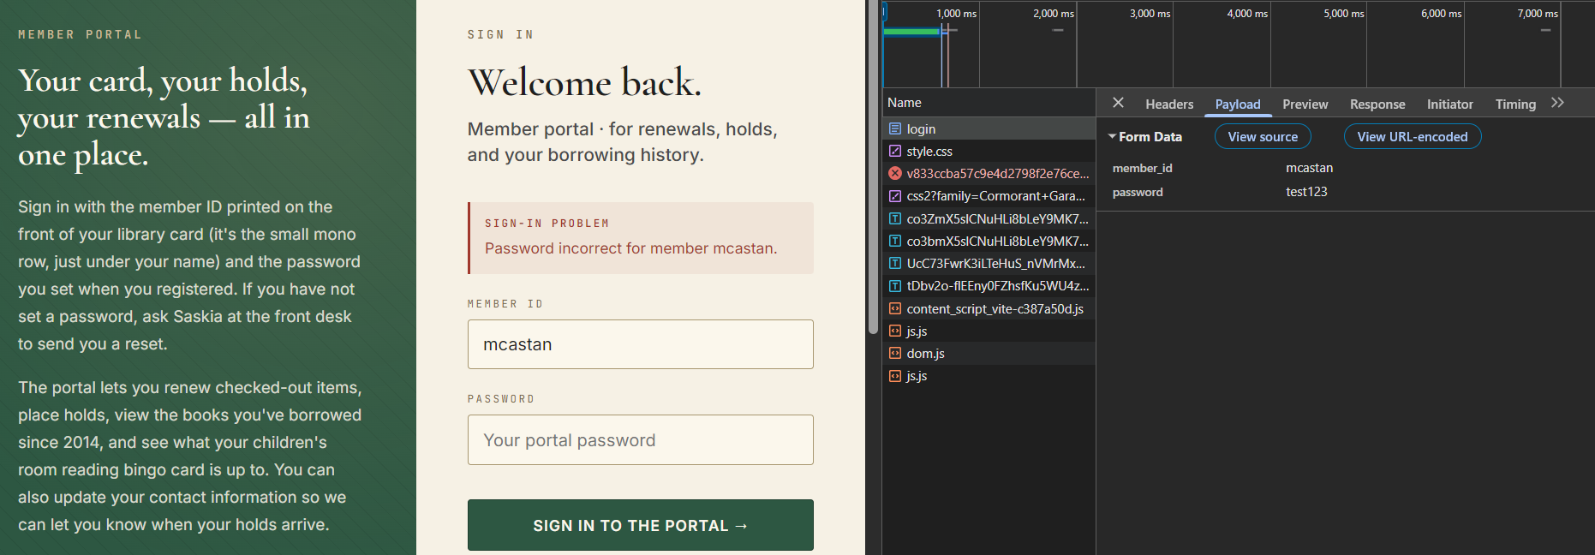The height and width of the screenshot is (555, 1595).
Task: Focus the portal password field
Action: click(640, 440)
